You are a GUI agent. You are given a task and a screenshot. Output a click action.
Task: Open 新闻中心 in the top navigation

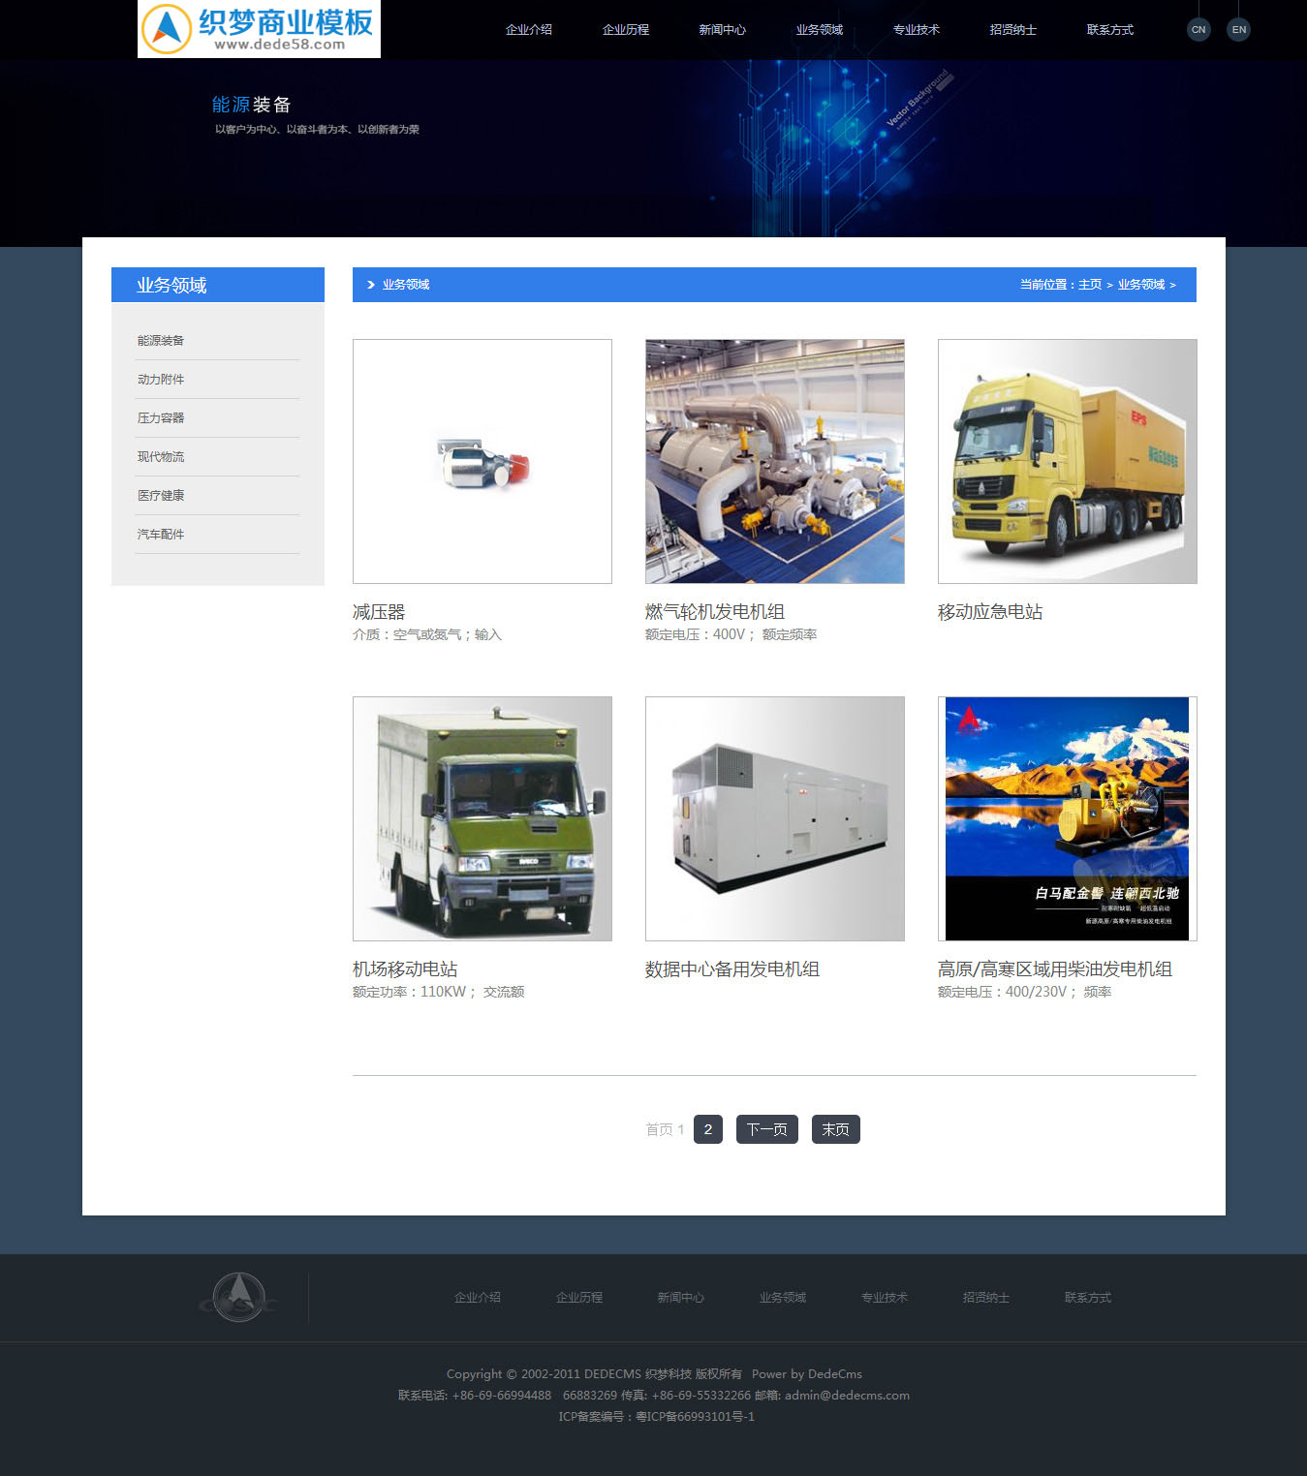point(723,30)
